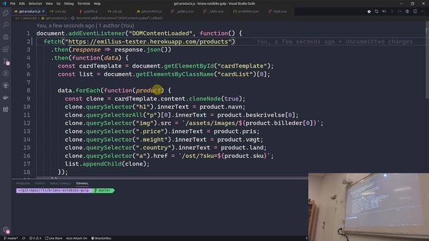This screenshot has height=241, width=429.
Task: Click the 'product' parameter on line 8
Action: tap(148, 90)
